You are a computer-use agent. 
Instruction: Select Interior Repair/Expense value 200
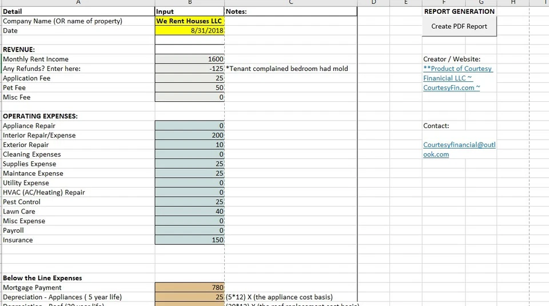click(x=189, y=135)
